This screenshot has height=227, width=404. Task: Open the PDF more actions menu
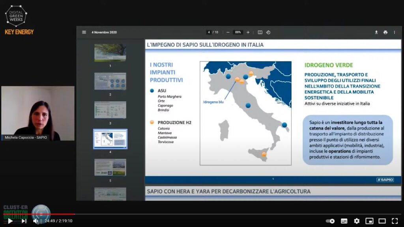tap(395, 32)
